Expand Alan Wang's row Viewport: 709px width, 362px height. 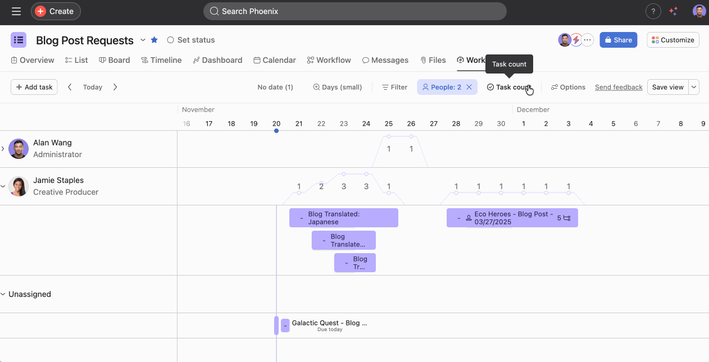click(x=3, y=149)
